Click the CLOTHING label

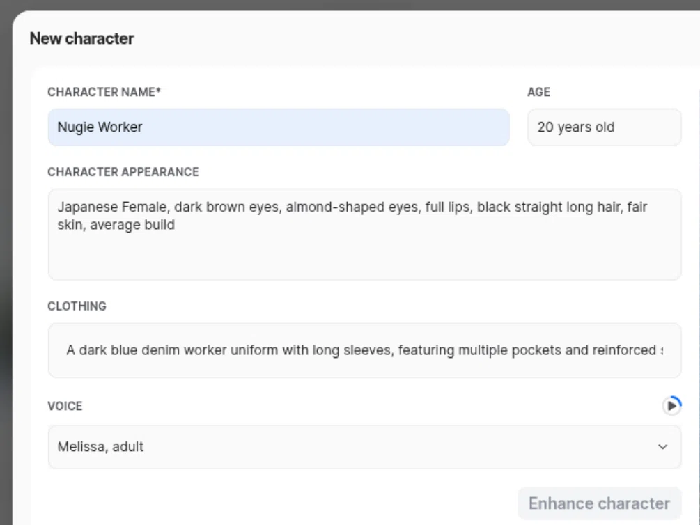click(77, 306)
